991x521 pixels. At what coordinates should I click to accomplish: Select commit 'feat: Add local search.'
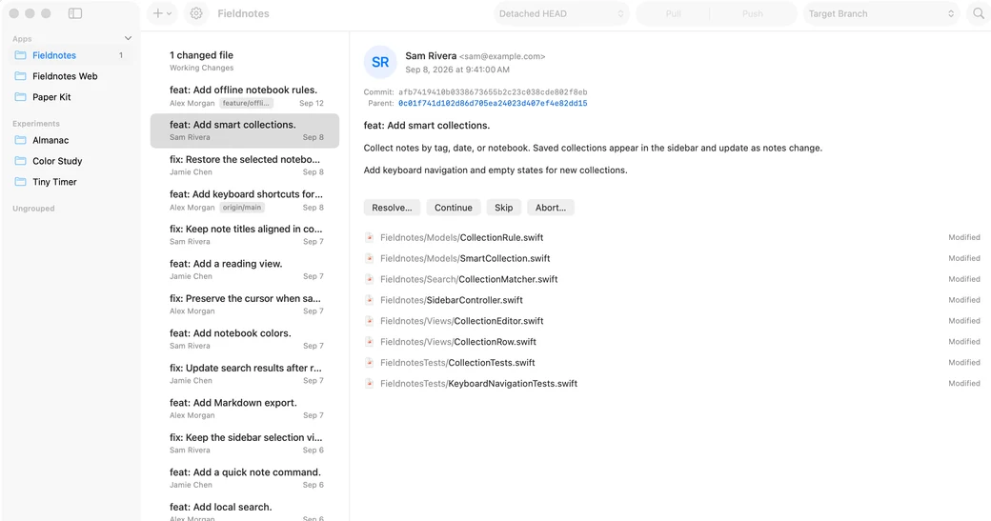pos(245,511)
